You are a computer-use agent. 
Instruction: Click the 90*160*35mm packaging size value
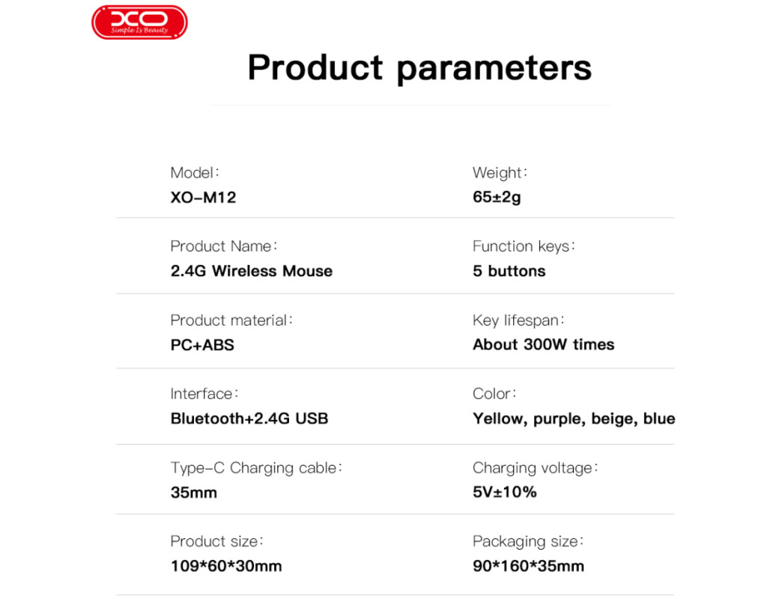pos(528,566)
